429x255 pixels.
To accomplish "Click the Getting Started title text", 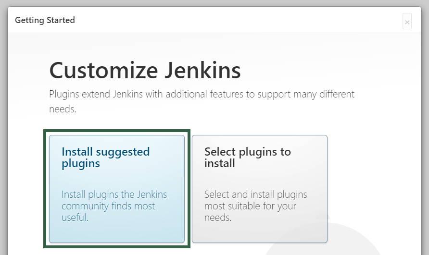I will point(45,20).
